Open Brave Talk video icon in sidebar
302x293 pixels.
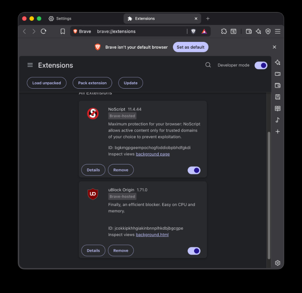click(277, 74)
